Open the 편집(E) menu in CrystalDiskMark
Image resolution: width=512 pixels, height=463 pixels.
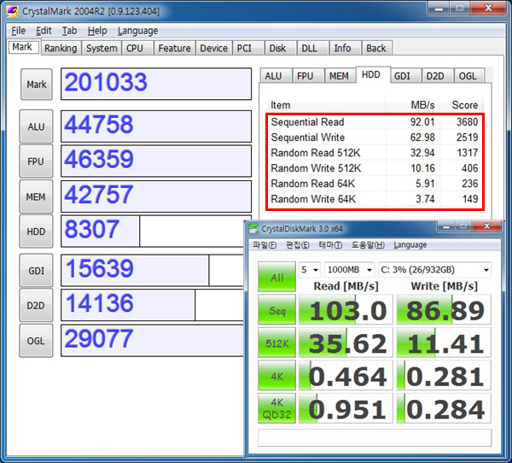click(298, 245)
